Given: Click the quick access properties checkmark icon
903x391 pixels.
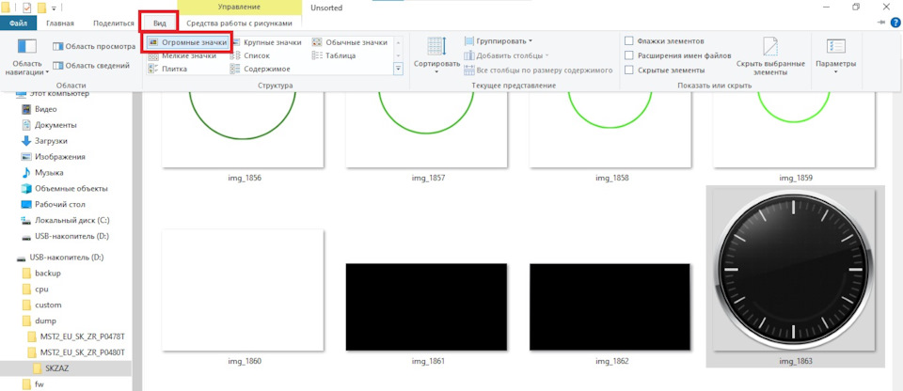Looking at the screenshot, I should (x=27, y=8).
